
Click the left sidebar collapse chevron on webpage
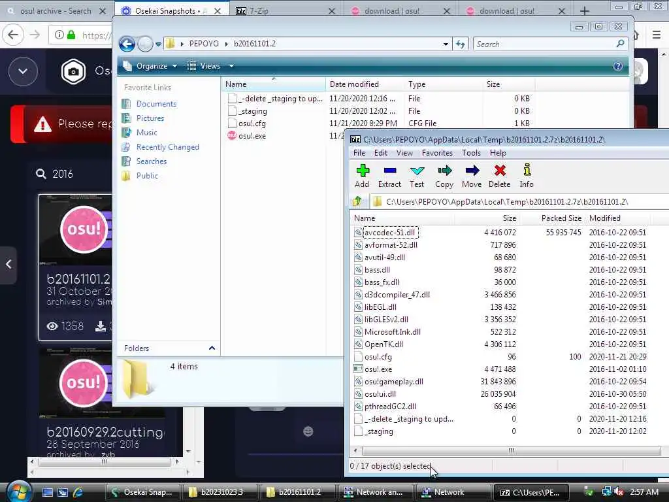(x=8, y=264)
